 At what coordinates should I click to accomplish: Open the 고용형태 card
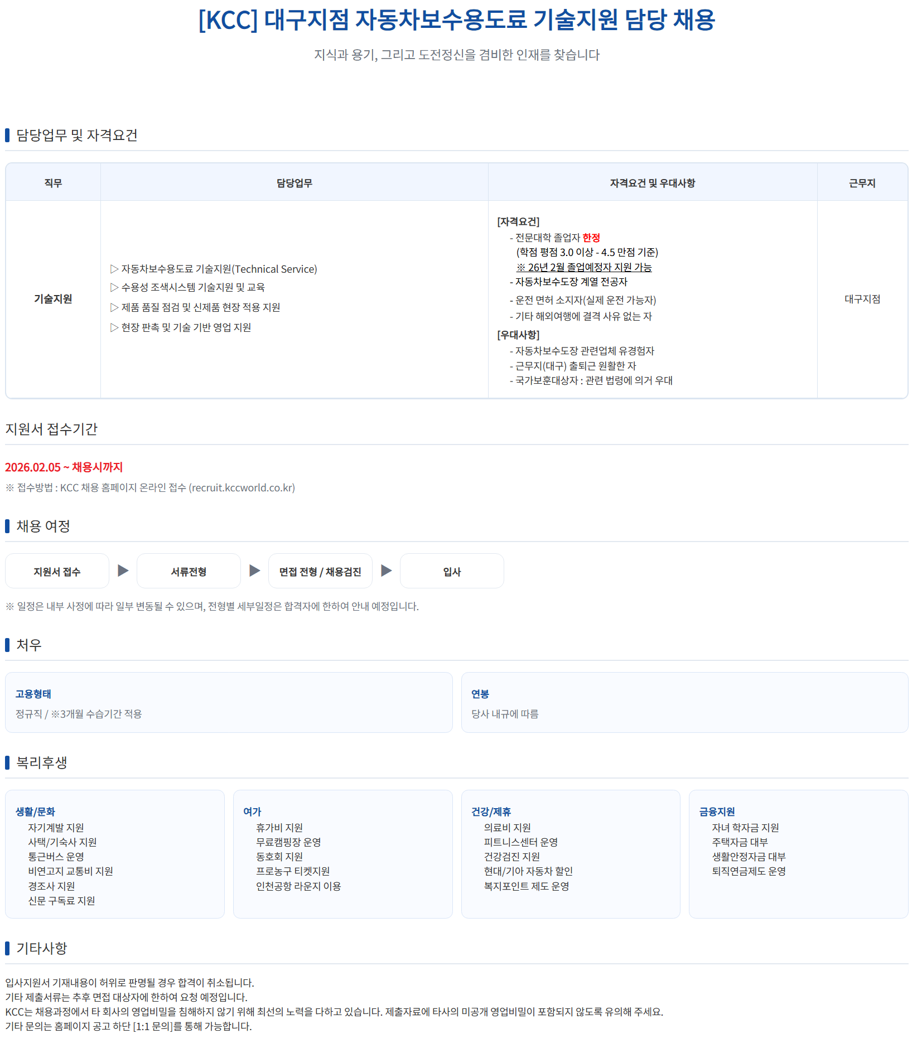point(229,703)
